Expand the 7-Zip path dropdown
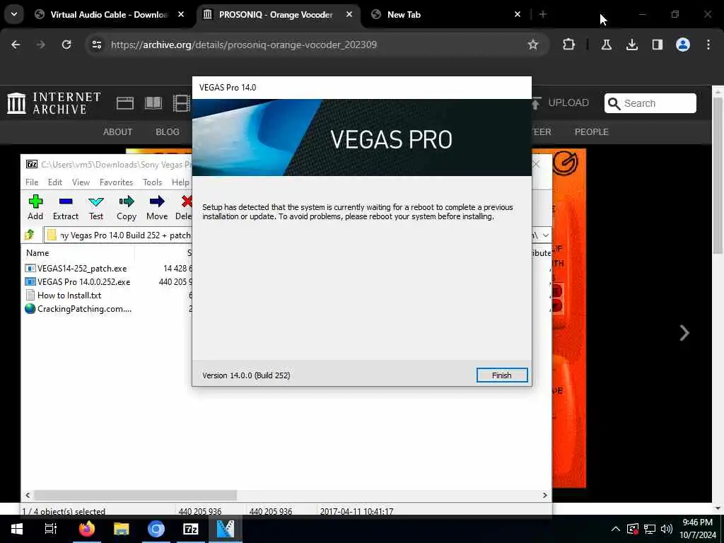 (x=545, y=235)
